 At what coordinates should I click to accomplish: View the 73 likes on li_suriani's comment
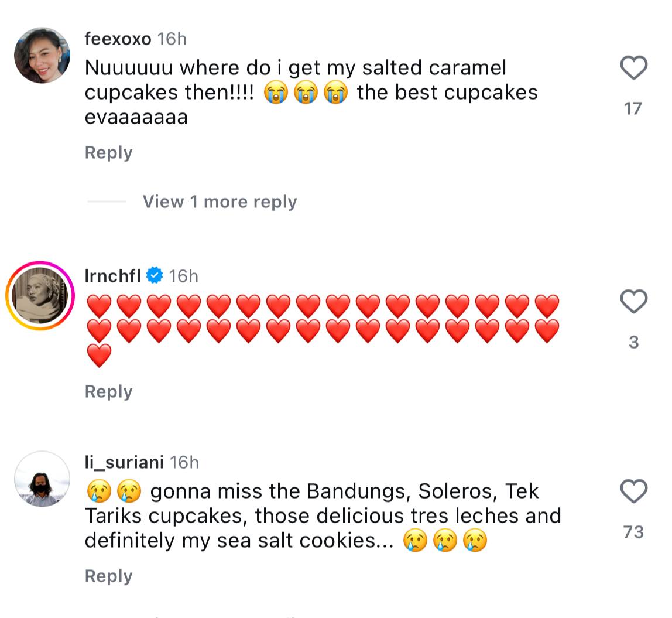(x=633, y=532)
